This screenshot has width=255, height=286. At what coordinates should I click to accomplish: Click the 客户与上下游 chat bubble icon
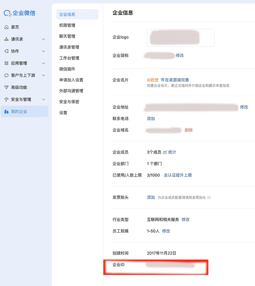(x=6, y=75)
